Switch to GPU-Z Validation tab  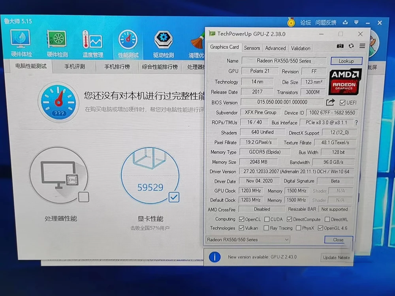click(301, 48)
